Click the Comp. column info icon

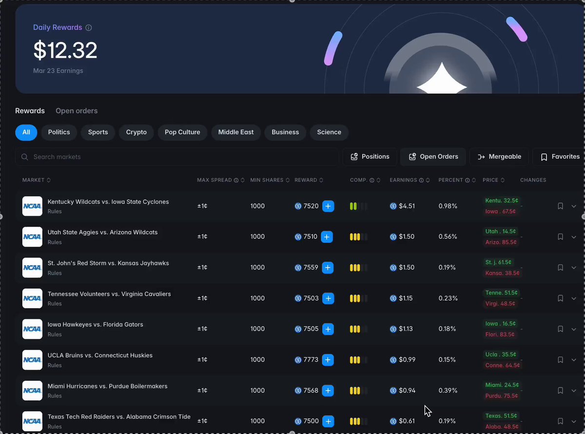click(372, 180)
